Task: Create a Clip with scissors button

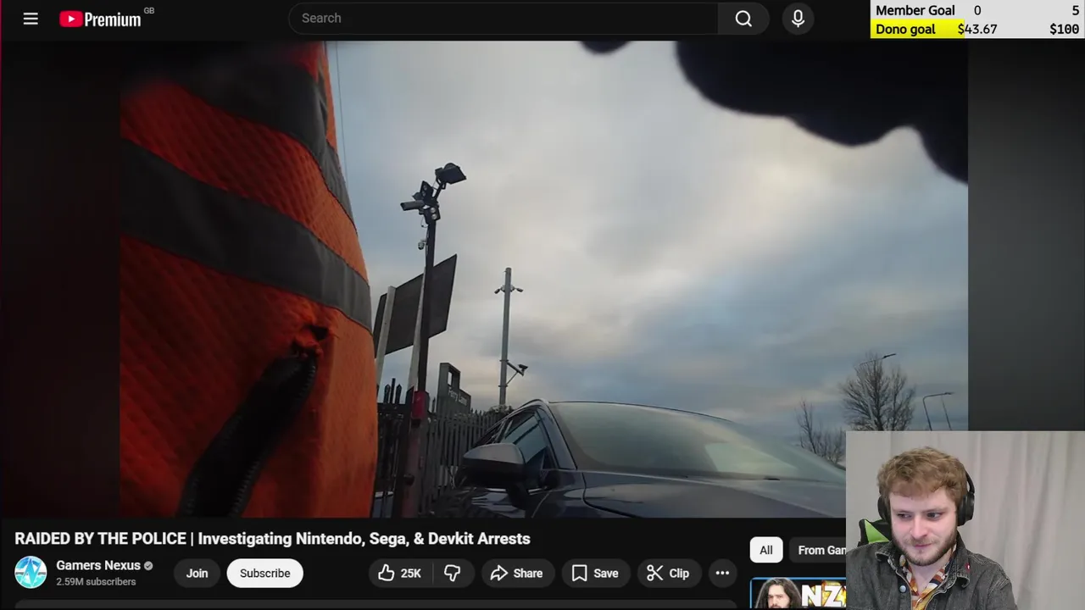Action: point(668,573)
